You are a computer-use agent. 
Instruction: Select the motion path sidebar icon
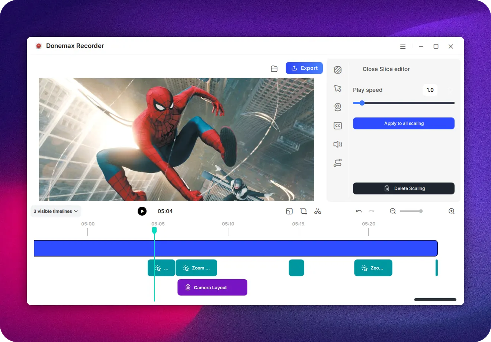click(x=338, y=163)
